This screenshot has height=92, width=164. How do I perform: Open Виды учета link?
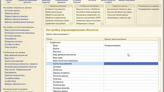tap(9, 58)
